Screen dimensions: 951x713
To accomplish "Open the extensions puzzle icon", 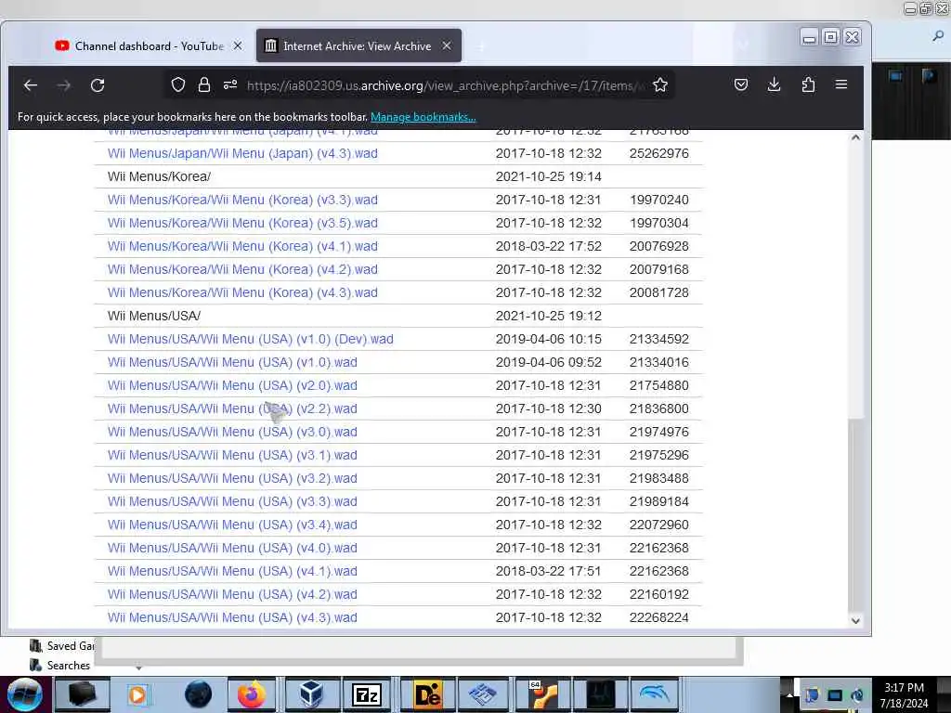I will (x=808, y=84).
